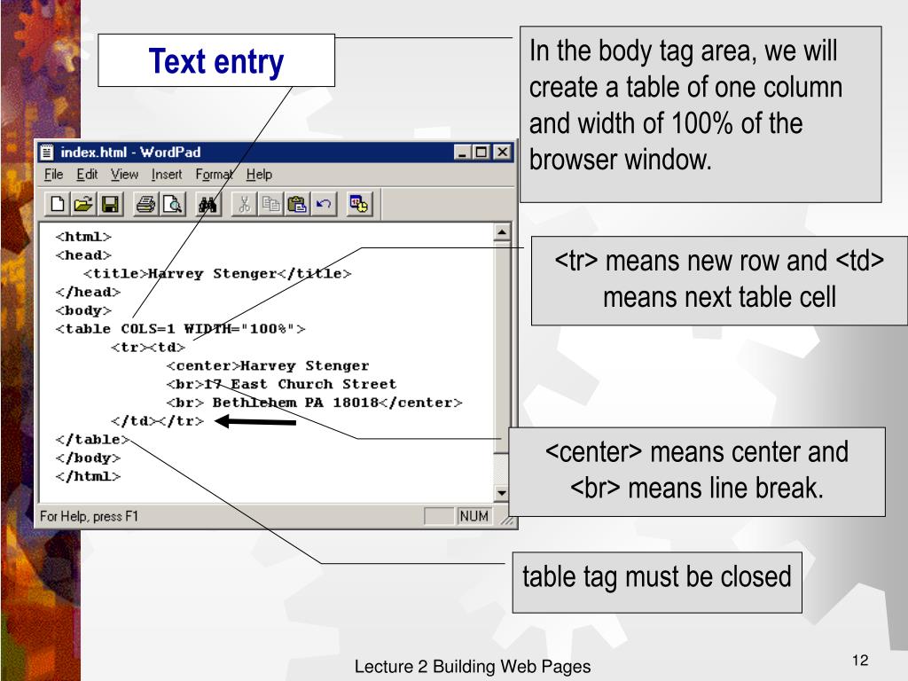
Task: Click the '17 East Church Street' line
Action: tap(281, 385)
